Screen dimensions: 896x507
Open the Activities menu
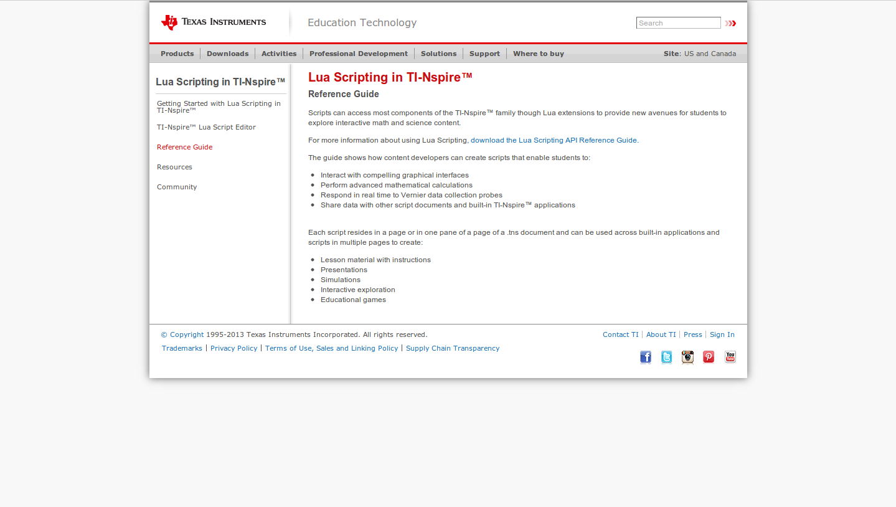pos(279,54)
